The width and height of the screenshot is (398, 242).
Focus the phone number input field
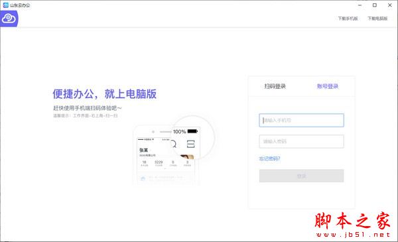tap(302, 120)
